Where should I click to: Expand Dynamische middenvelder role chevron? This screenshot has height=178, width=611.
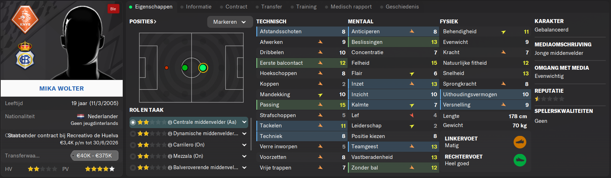pos(244,134)
